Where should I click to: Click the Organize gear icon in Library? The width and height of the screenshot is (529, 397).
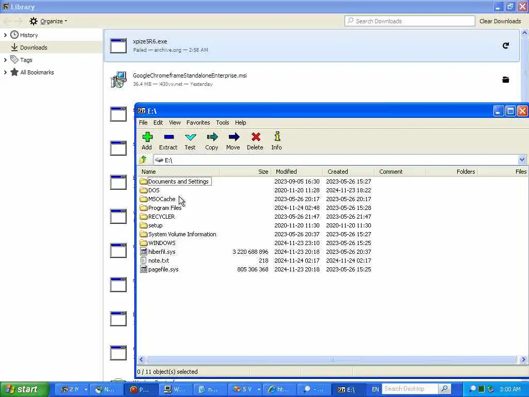click(33, 21)
